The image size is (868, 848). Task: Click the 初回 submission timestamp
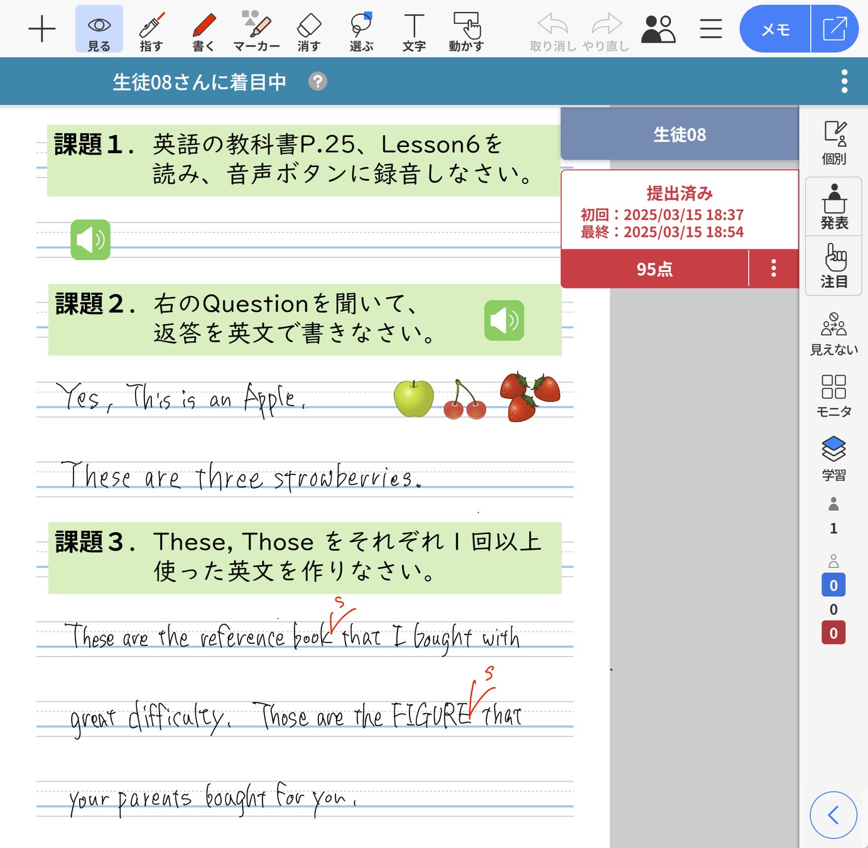point(662,215)
